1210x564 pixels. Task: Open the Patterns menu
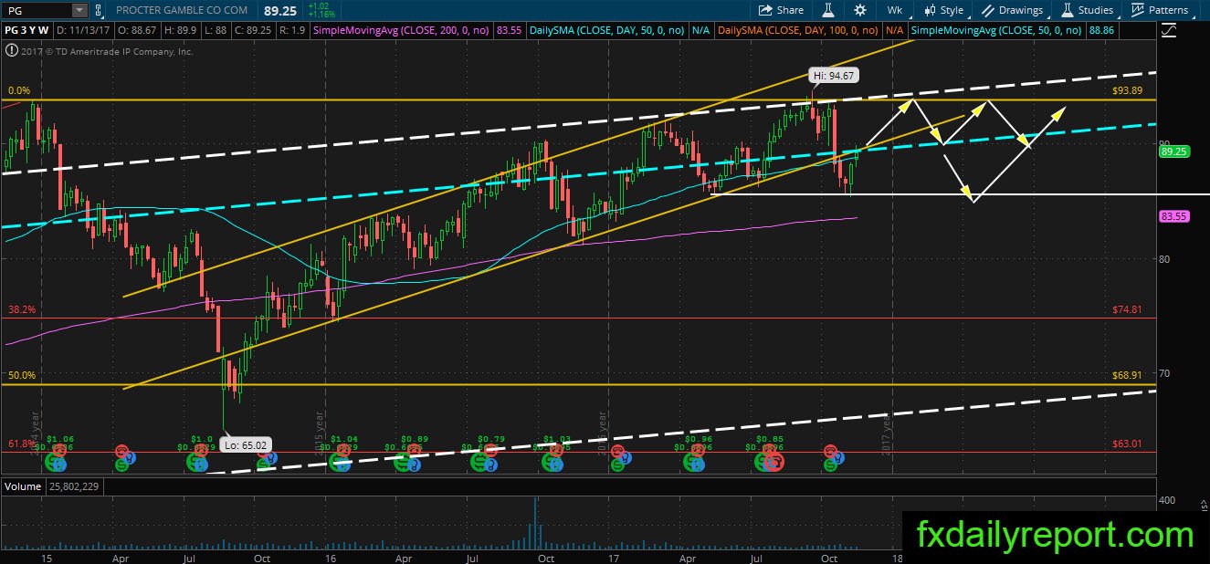(1160, 10)
